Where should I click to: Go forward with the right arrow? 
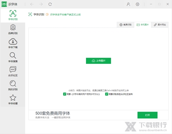click(x=41, y=4)
